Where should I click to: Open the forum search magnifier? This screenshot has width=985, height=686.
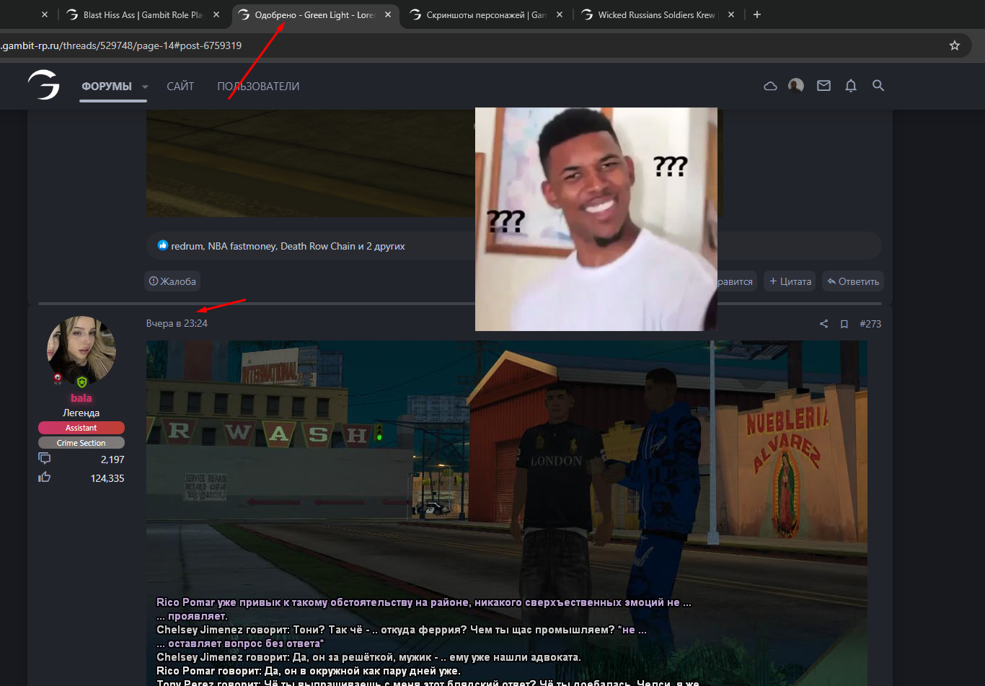[878, 86]
